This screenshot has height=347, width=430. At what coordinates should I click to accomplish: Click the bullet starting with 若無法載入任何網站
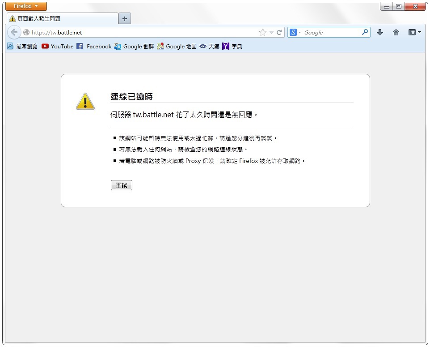[x=183, y=150]
